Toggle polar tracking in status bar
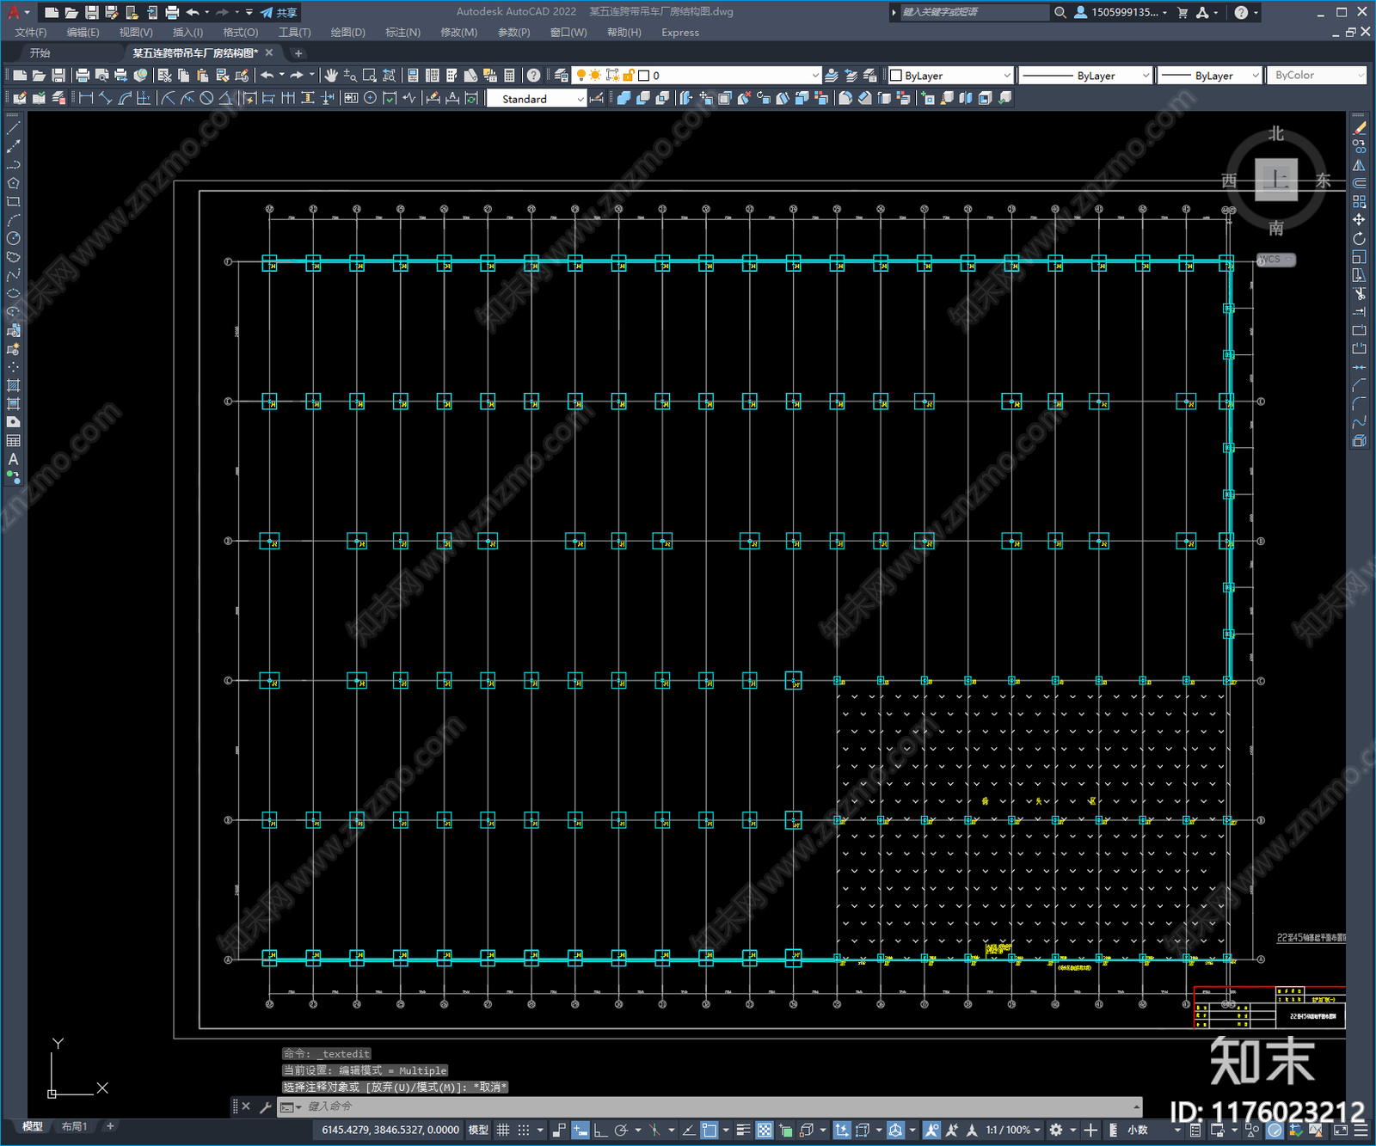 pos(621,1130)
